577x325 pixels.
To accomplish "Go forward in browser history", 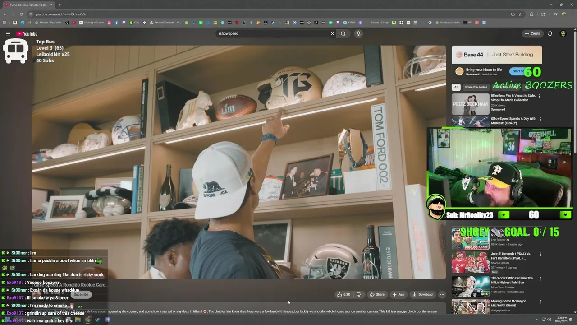I will [x=13, y=14].
